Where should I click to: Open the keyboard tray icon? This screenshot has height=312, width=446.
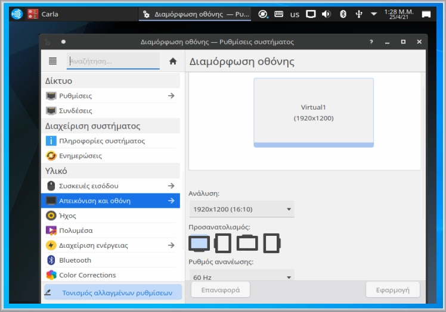(x=279, y=14)
